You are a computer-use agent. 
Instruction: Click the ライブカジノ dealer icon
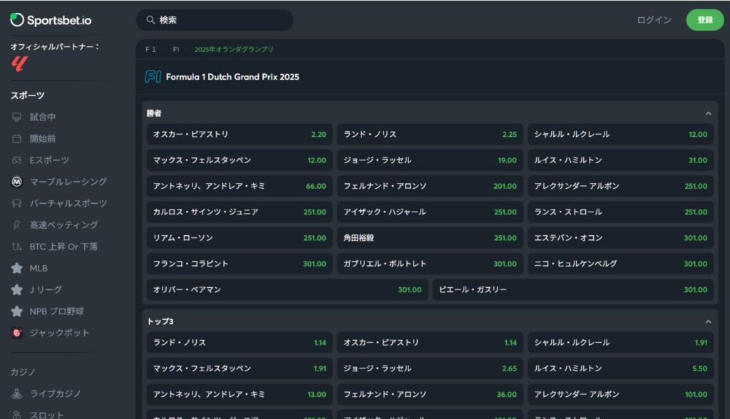(17, 394)
